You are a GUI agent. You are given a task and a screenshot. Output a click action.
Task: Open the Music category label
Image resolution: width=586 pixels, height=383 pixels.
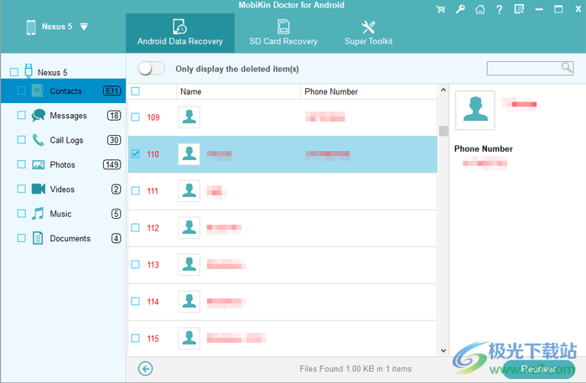60,214
